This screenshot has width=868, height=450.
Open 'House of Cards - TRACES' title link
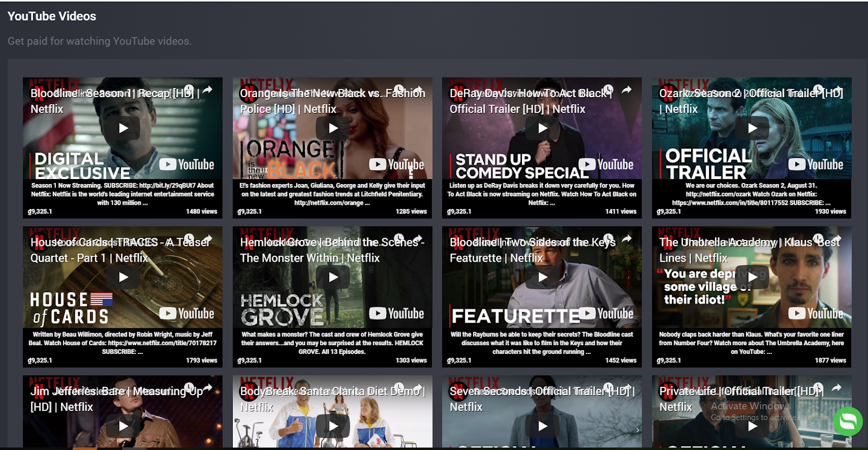[120, 250]
